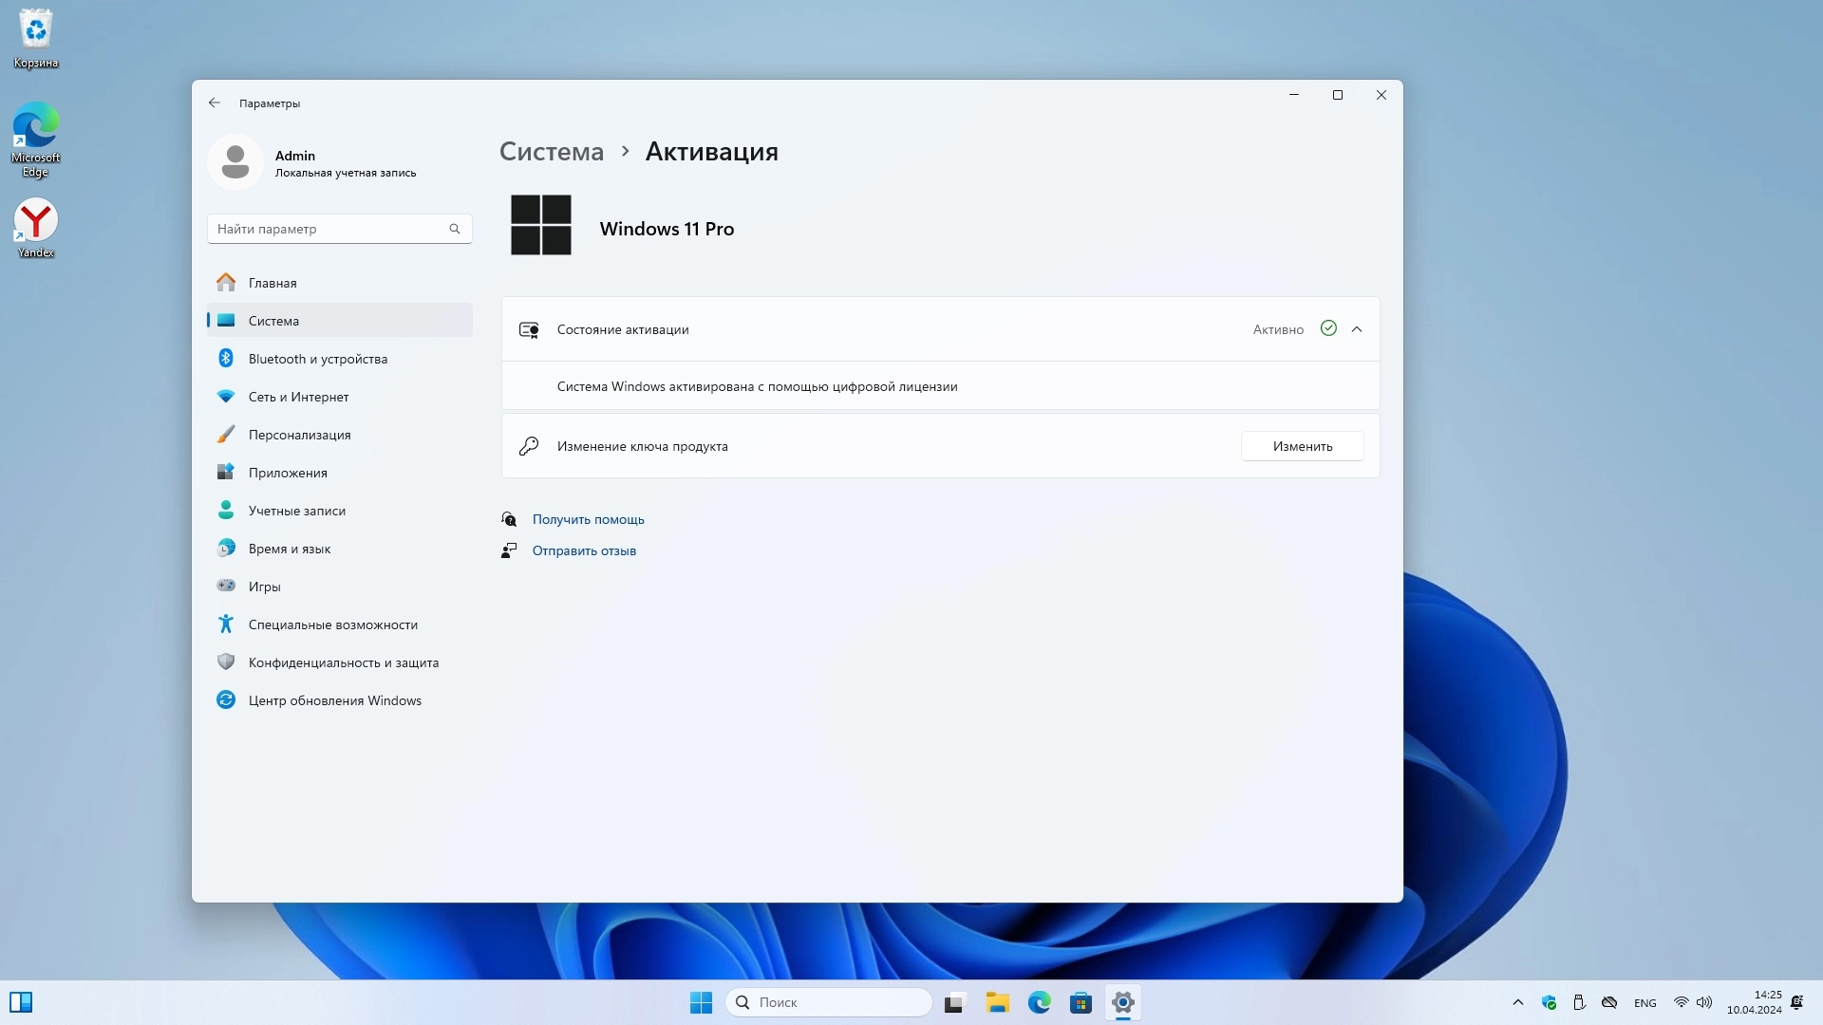Click Конфиденциальность и защита shield icon
1823x1025 pixels.
pyautogui.click(x=226, y=662)
